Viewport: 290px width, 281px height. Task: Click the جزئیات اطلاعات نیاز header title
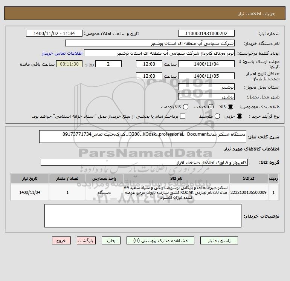click(257, 14)
